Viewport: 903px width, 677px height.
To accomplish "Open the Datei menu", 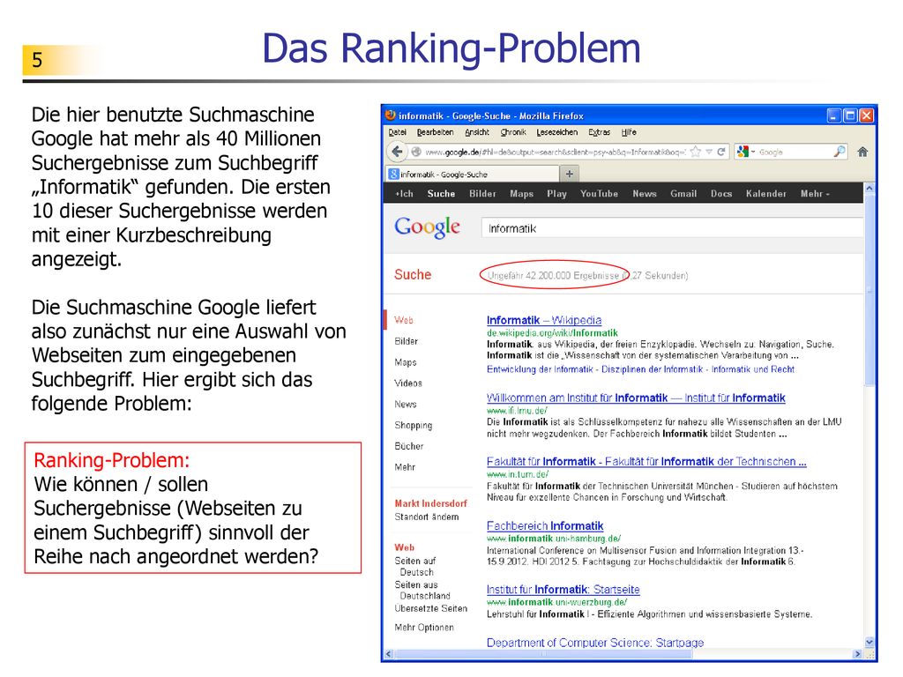I will point(397,132).
